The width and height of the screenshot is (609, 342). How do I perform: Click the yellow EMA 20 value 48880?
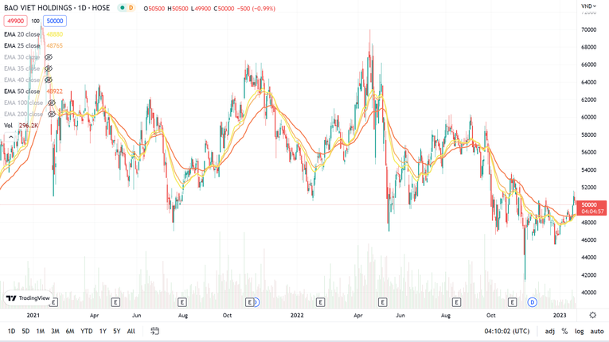tap(54, 34)
